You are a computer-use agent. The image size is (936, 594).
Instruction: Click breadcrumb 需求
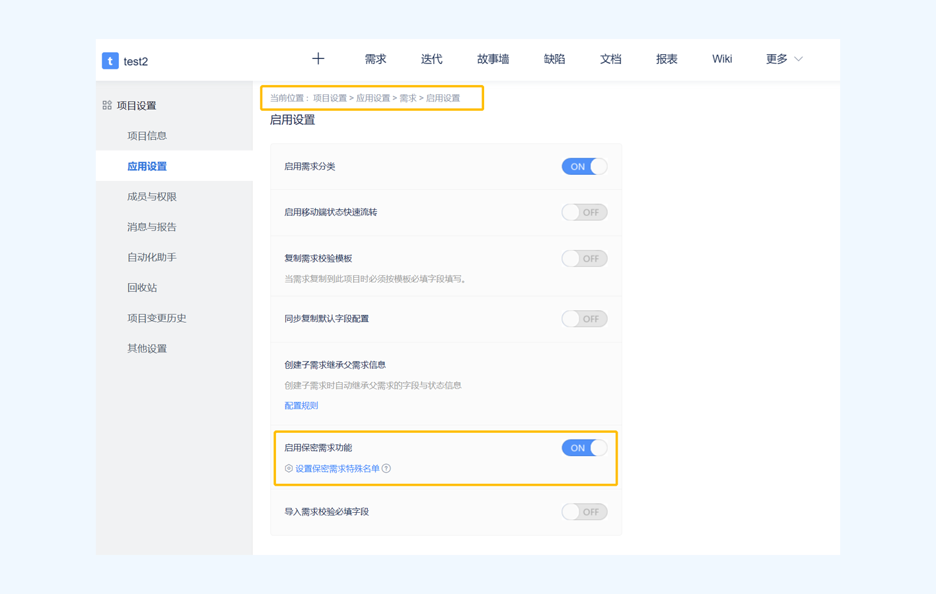click(x=408, y=98)
